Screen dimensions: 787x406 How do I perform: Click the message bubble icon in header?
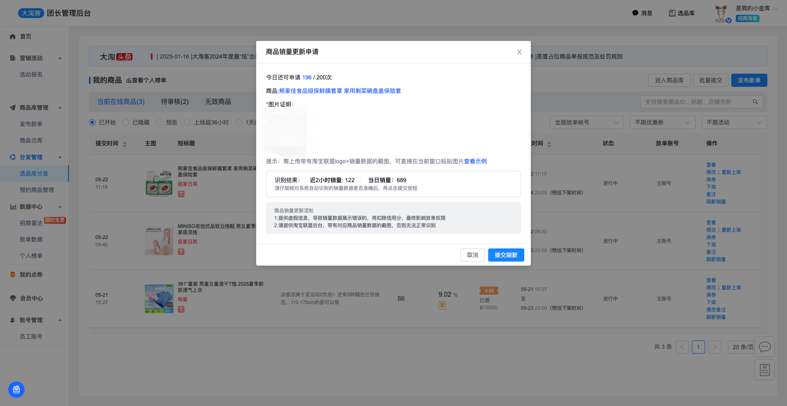(635, 13)
